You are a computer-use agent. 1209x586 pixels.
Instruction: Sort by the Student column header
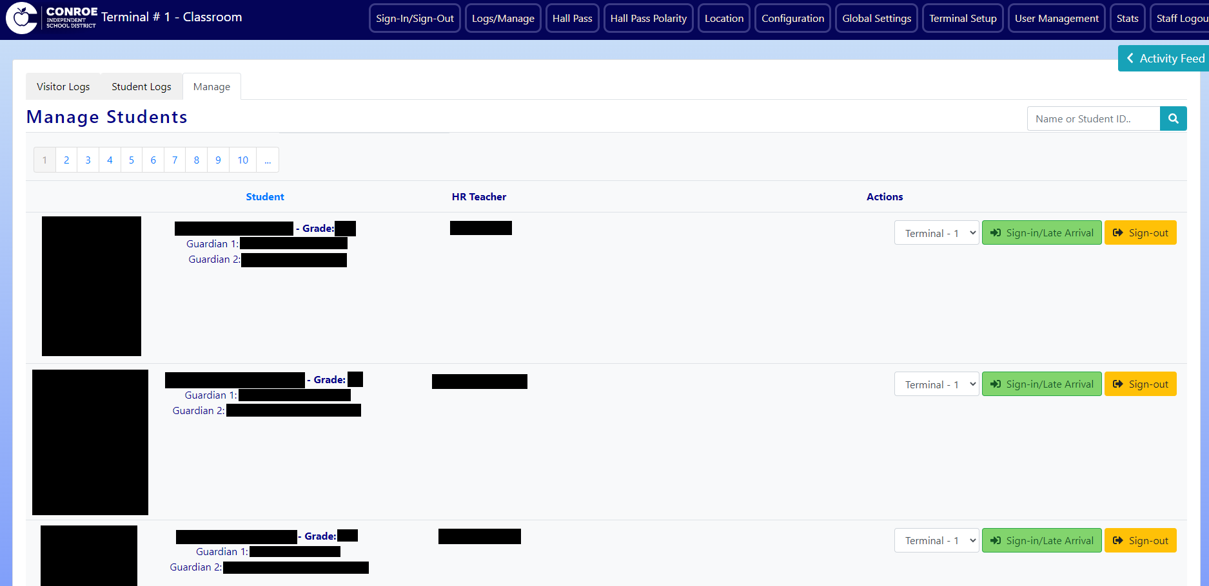(x=264, y=197)
